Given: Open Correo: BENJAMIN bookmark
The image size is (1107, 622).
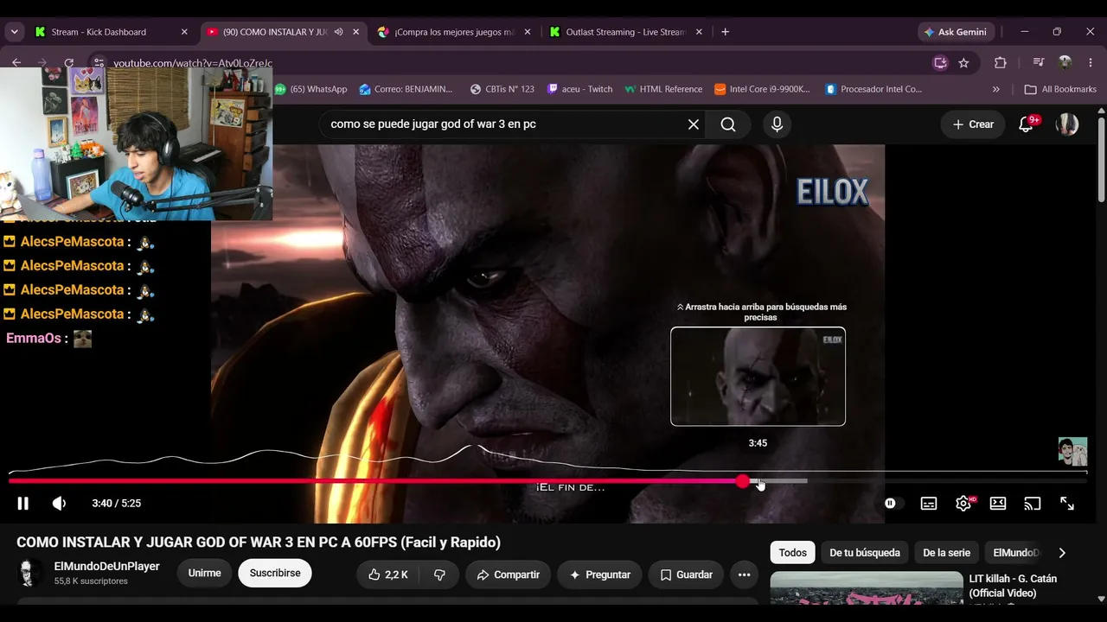Looking at the screenshot, I should click(x=406, y=89).
